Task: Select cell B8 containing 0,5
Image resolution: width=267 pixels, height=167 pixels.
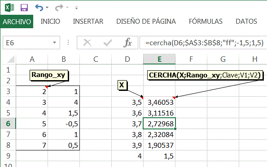Action: click(64, 145)
